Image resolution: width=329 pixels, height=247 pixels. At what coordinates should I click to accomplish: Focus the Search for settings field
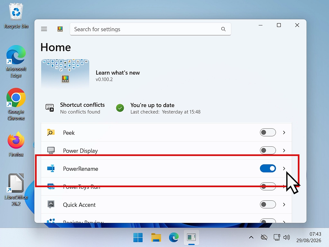click(150, 29)
